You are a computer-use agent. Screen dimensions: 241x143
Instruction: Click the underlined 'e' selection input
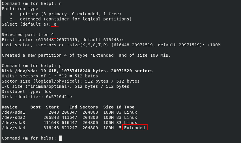[55, 24]
